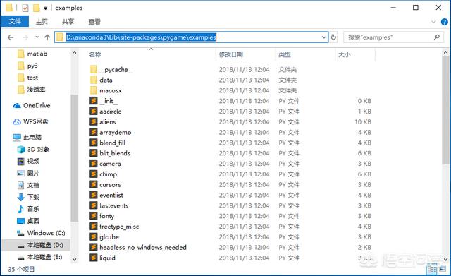Click the liquid file icon
Viewport: 451px width, 276px height.
coord(94,258)
